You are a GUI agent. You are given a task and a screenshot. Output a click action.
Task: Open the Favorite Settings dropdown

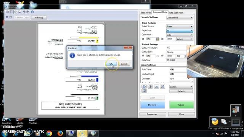coord(180,18)
